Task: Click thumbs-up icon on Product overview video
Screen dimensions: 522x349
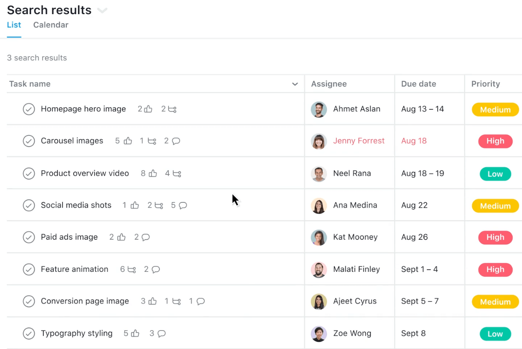Action: pyautogui.click(x=153, y=173)
